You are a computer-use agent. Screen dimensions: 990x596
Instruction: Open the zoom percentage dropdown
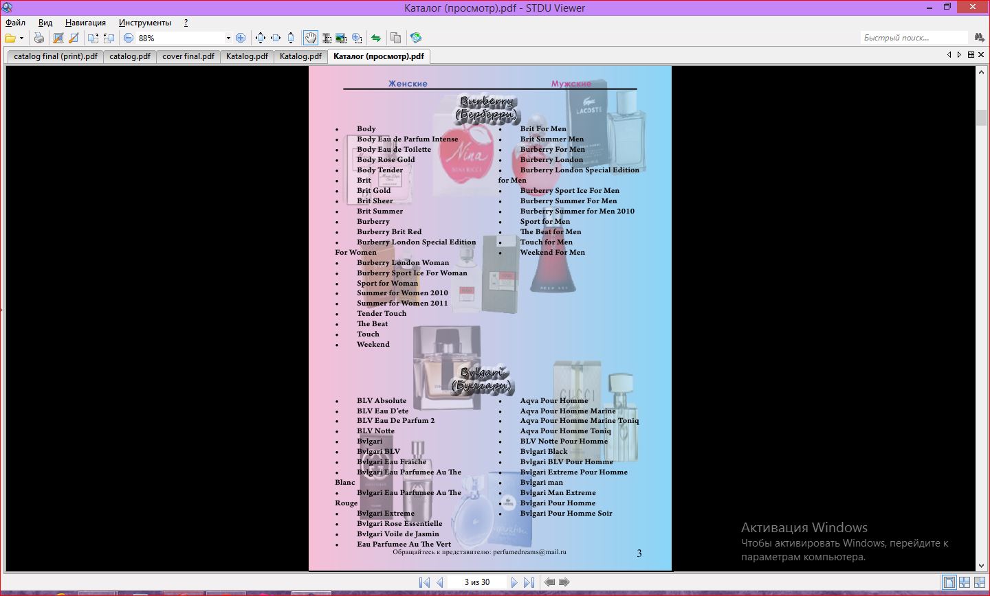pyautogui.click(x=228, y=38)
